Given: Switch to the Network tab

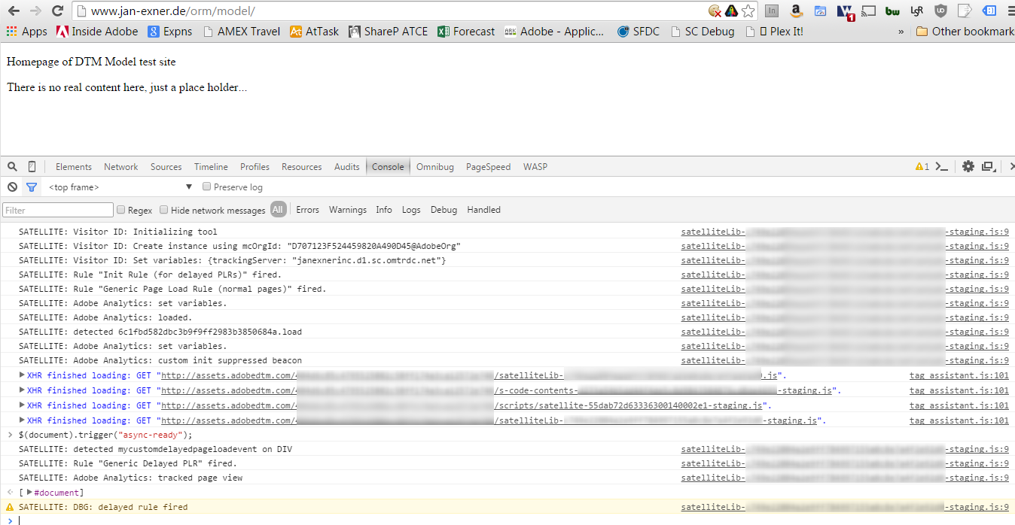Looking at the screenshot, I should [120, 167].
